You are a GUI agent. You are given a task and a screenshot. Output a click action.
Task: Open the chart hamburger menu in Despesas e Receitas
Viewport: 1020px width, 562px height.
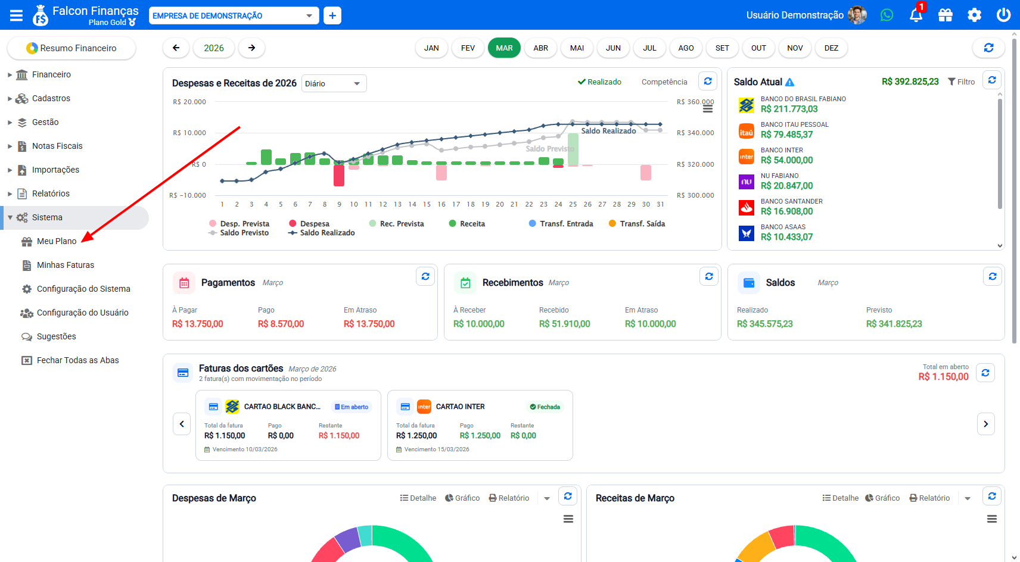coord(708,108)
